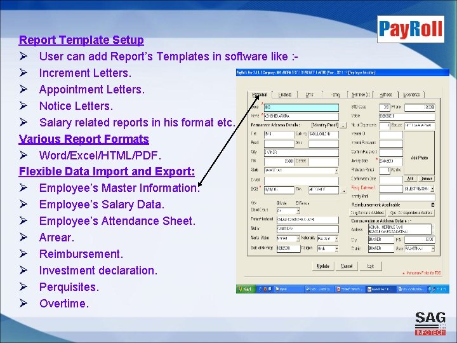The width and height of the screenshot is (457, 343).
Task: Click the Resig. Date field
Action: pos(391,189)
